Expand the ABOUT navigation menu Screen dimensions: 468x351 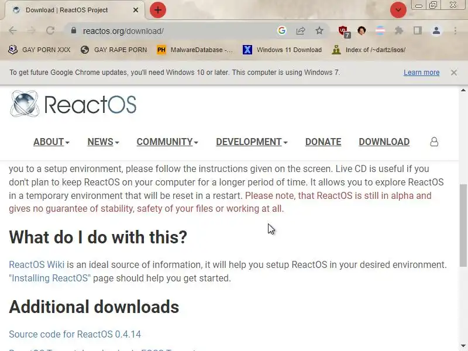coord(51,142)
